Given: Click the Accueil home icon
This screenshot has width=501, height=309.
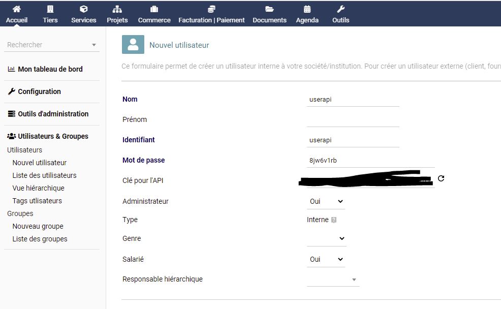Looking at the screenshot, I should (x=17, y=9).
